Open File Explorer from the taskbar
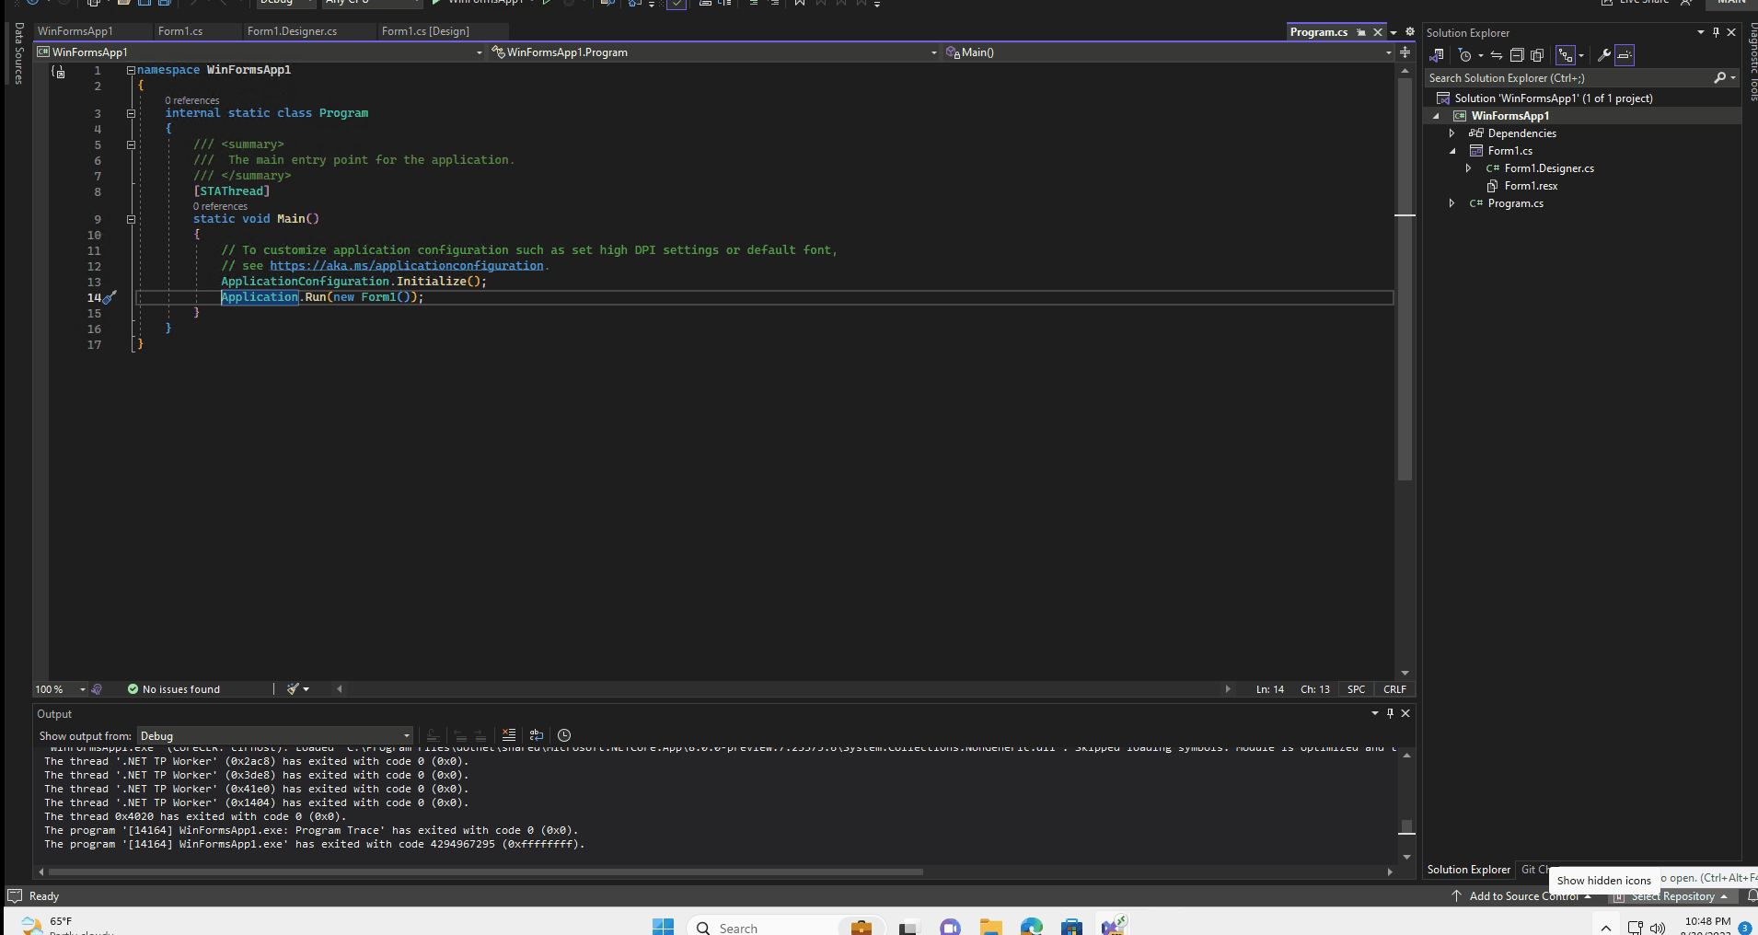The height and width of the screenshot is (935, 1758). (x=990, y=927)
